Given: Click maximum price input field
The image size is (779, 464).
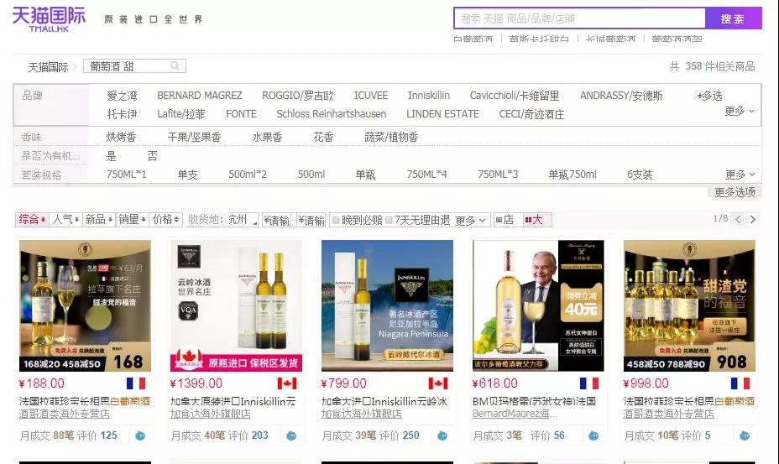Looking at the screenshot, I should click(311, 220).
